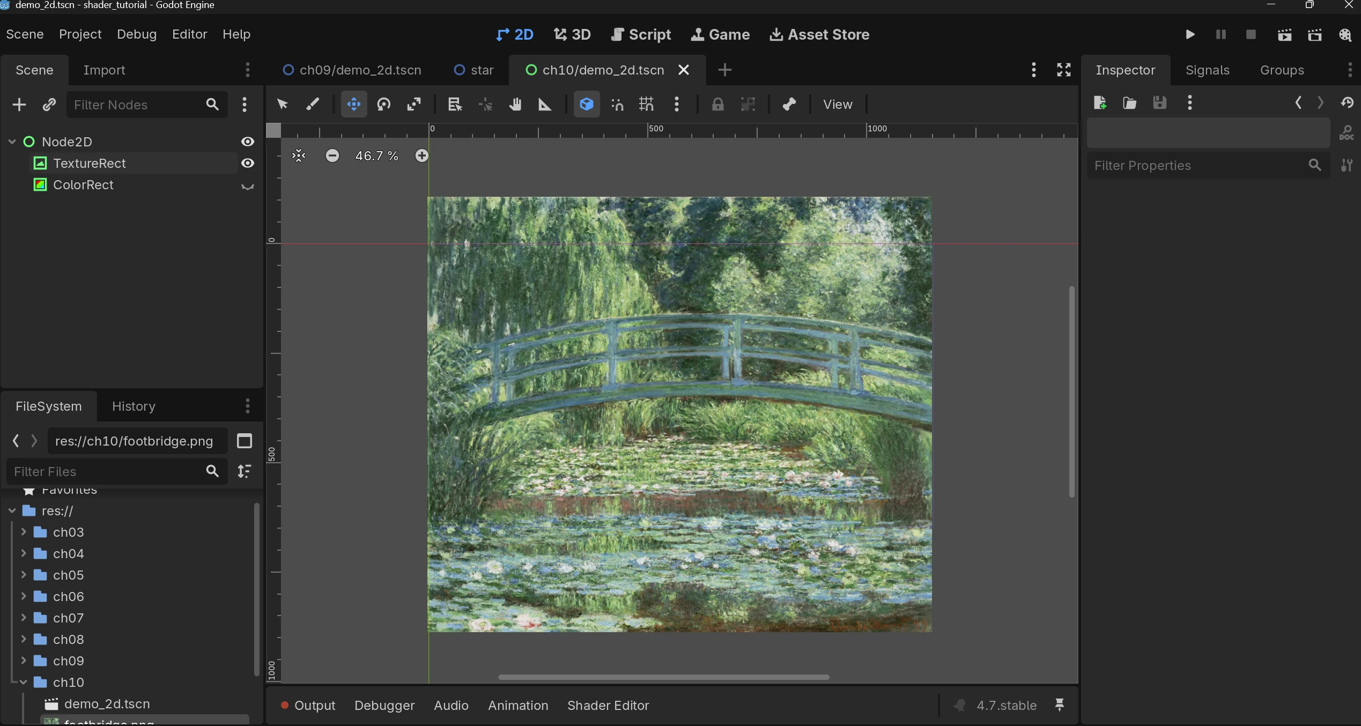This screenshot has height=726, width=1361.
Task: Sort files in FileSystem dock
Action: coord(245,471)
